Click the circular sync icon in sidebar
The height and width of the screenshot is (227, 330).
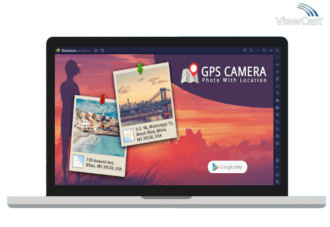pyautogui.click(x=277, y=93)
